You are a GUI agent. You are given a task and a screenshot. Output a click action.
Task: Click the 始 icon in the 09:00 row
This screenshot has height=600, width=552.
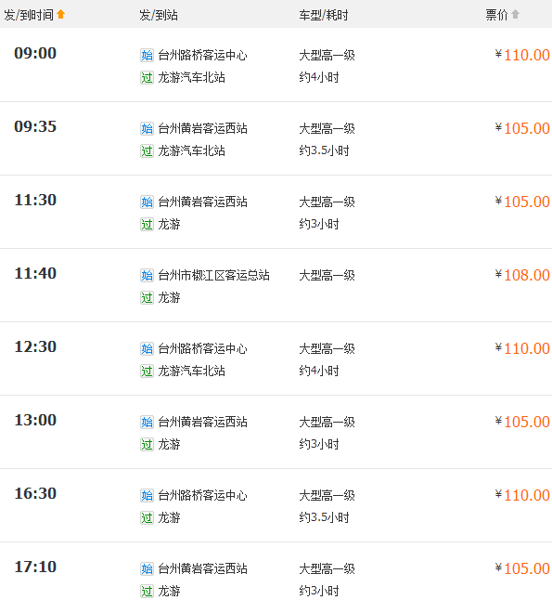147,55
